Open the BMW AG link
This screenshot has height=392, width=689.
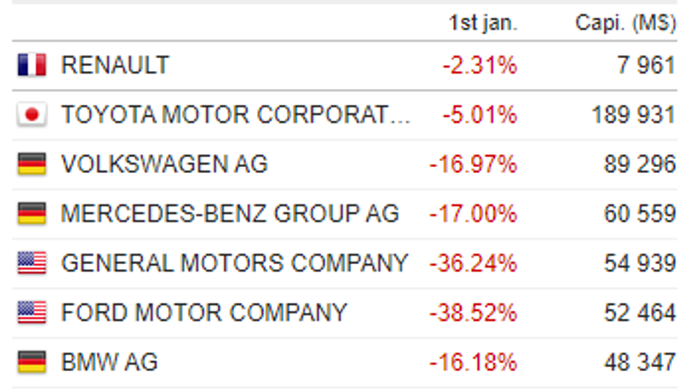(110, 363)
